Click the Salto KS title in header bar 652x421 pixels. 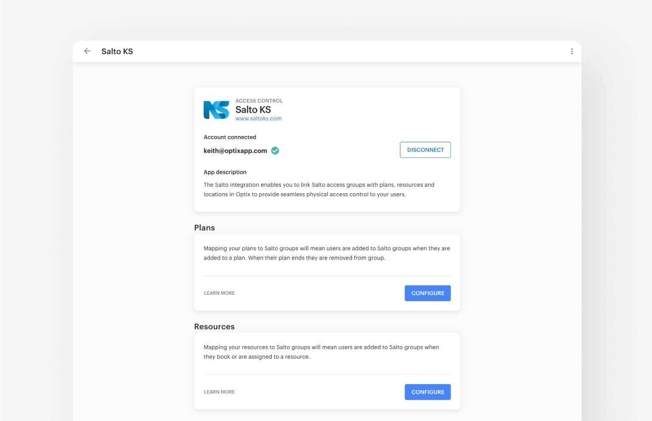click(117, 51)
